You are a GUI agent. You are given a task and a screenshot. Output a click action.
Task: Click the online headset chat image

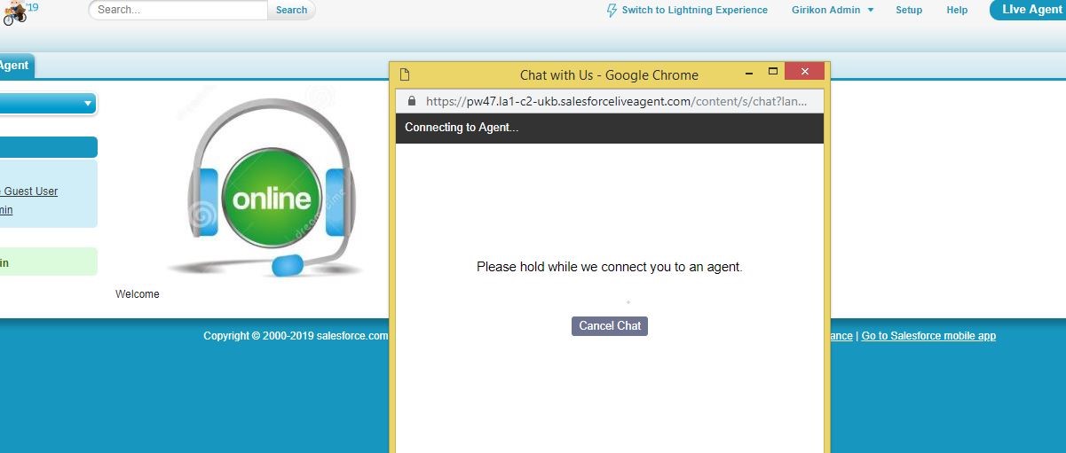271,185
